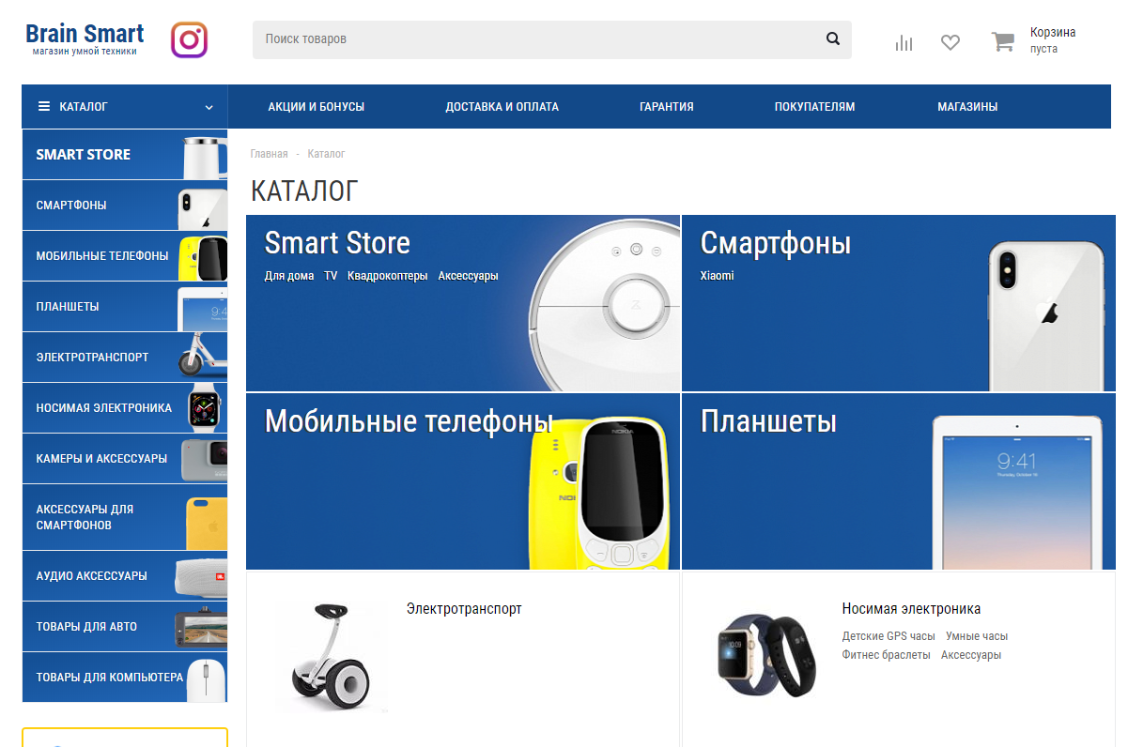1128x747 pixels.
Task: Click the catalog hamburger menu icon
Action: tap(44, 107)
